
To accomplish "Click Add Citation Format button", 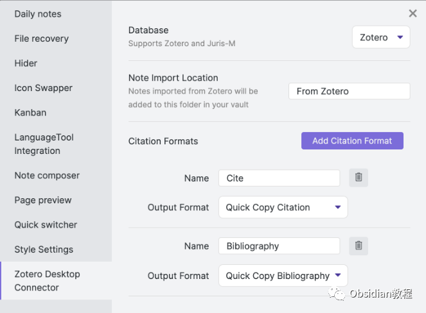I will [x=352, y=140].
